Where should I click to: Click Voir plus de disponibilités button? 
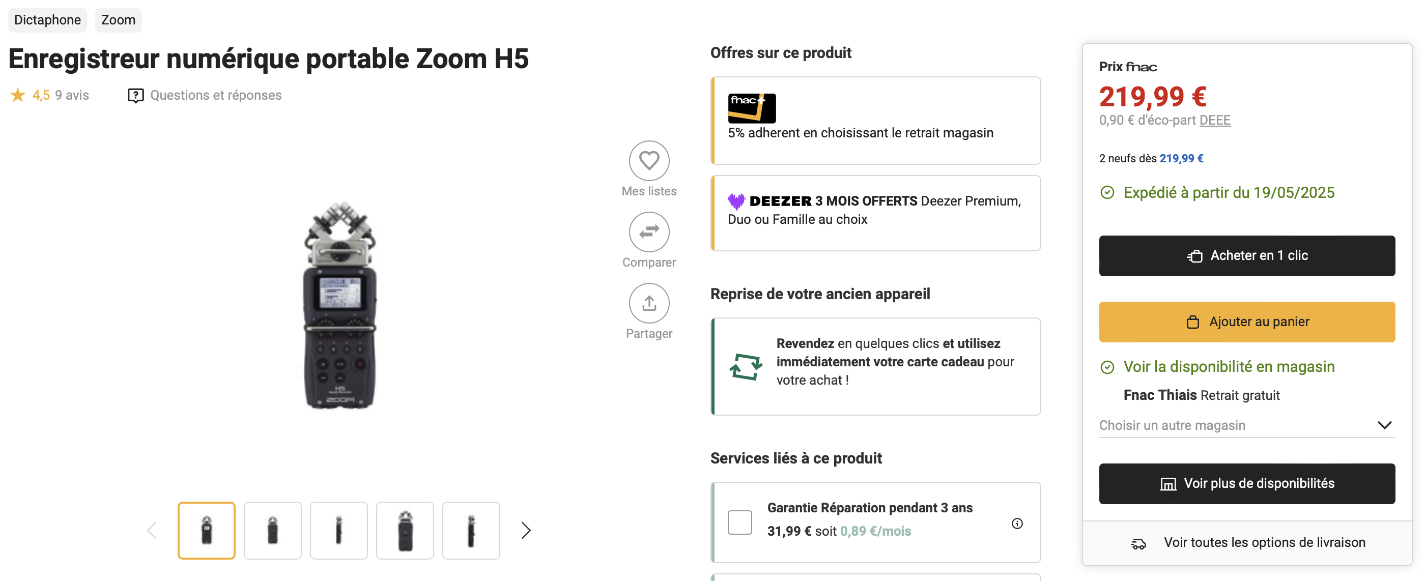pyautogui.click(x=1246, y=483)
